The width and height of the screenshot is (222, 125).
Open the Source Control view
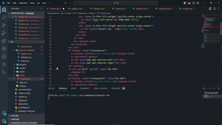[4, 25]
